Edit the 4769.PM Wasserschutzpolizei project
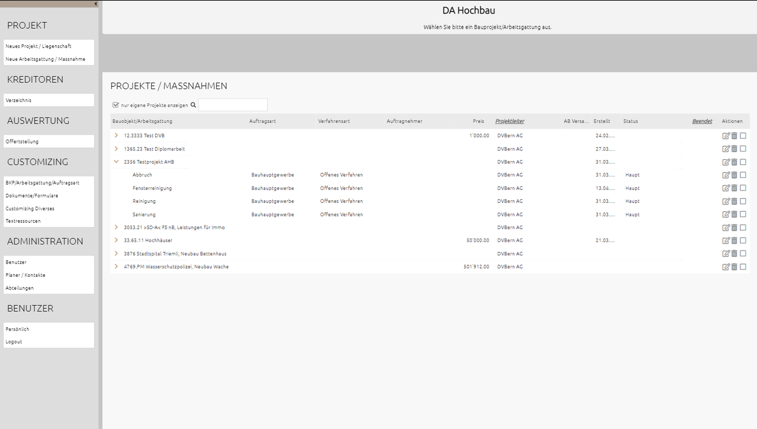The height and width of the screenshot is (429, 757). [x=726, y=267]
